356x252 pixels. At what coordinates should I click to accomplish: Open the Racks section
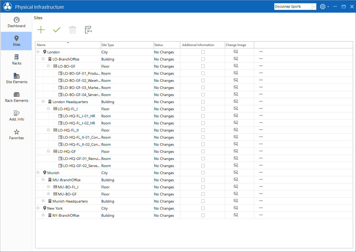click(x=16, y=60)
